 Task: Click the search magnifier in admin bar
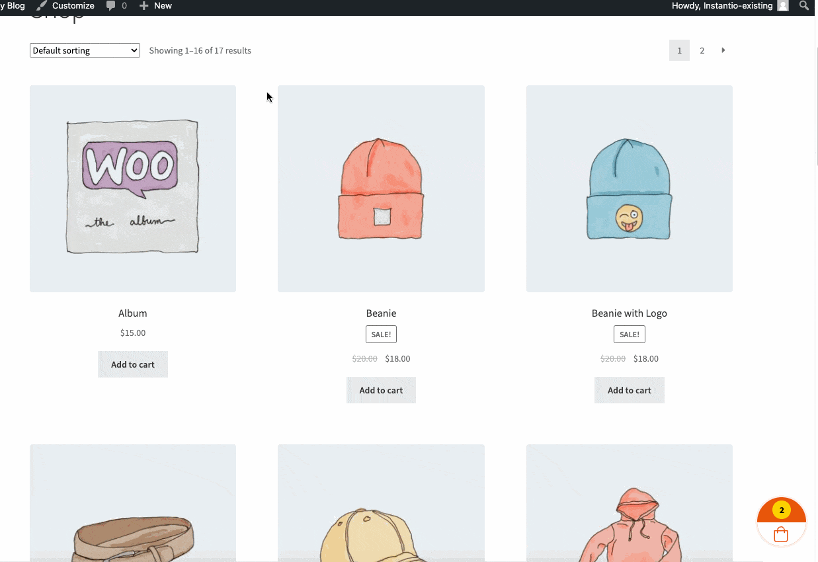(803, 6)
